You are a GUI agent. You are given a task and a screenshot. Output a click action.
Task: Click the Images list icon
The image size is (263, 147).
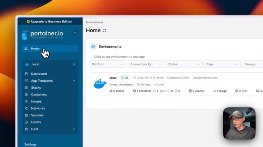(26, 101)
